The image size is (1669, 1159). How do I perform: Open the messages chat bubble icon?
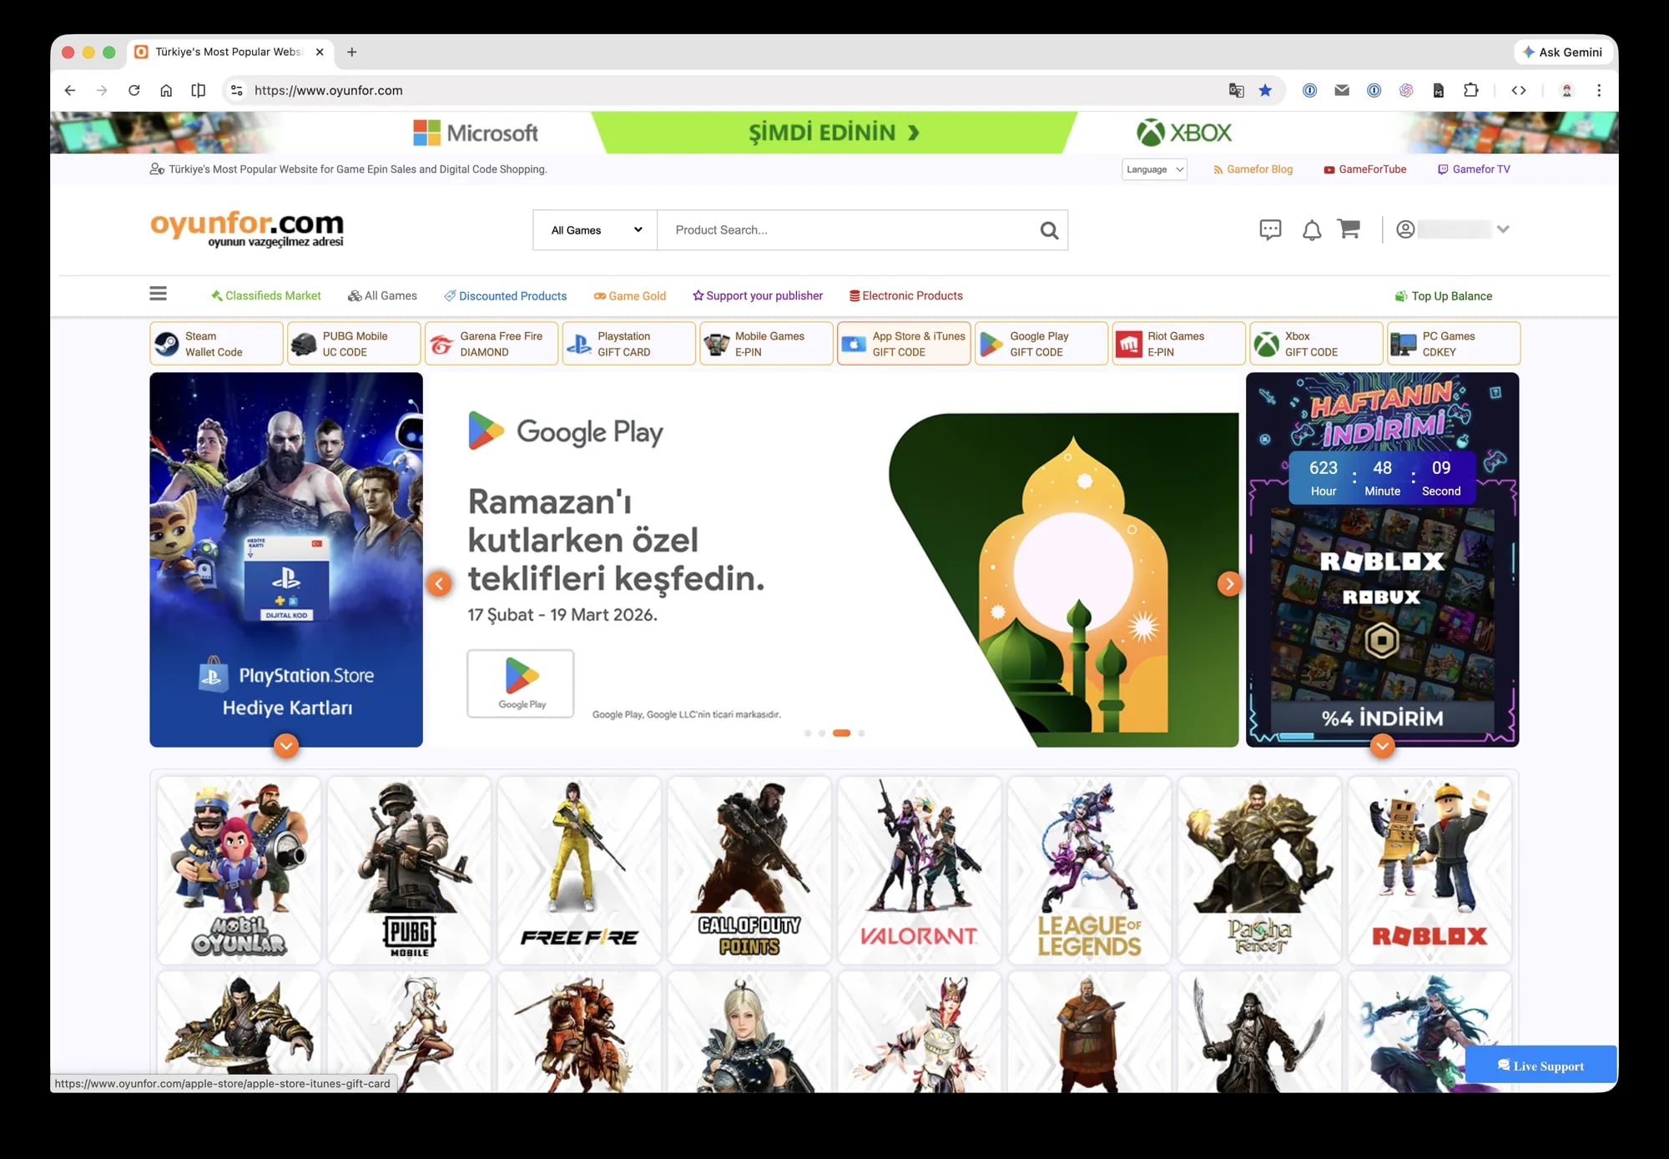click(x=1270, y=229)
